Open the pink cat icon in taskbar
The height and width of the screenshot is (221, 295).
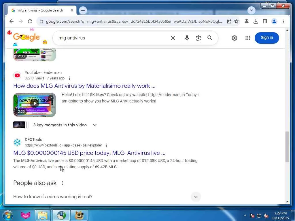click(26, 215)
